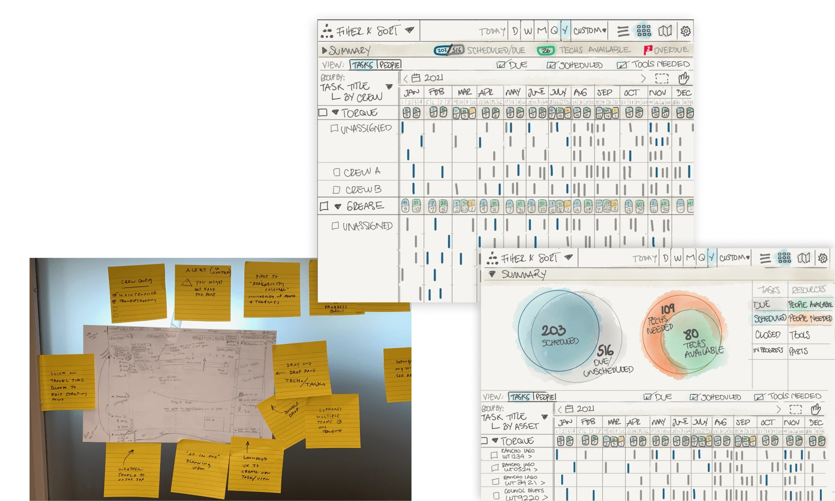835x501 pixels.
Task: Switch to the Tasks view in by-crew wireframe
Action: pos(363,65)
